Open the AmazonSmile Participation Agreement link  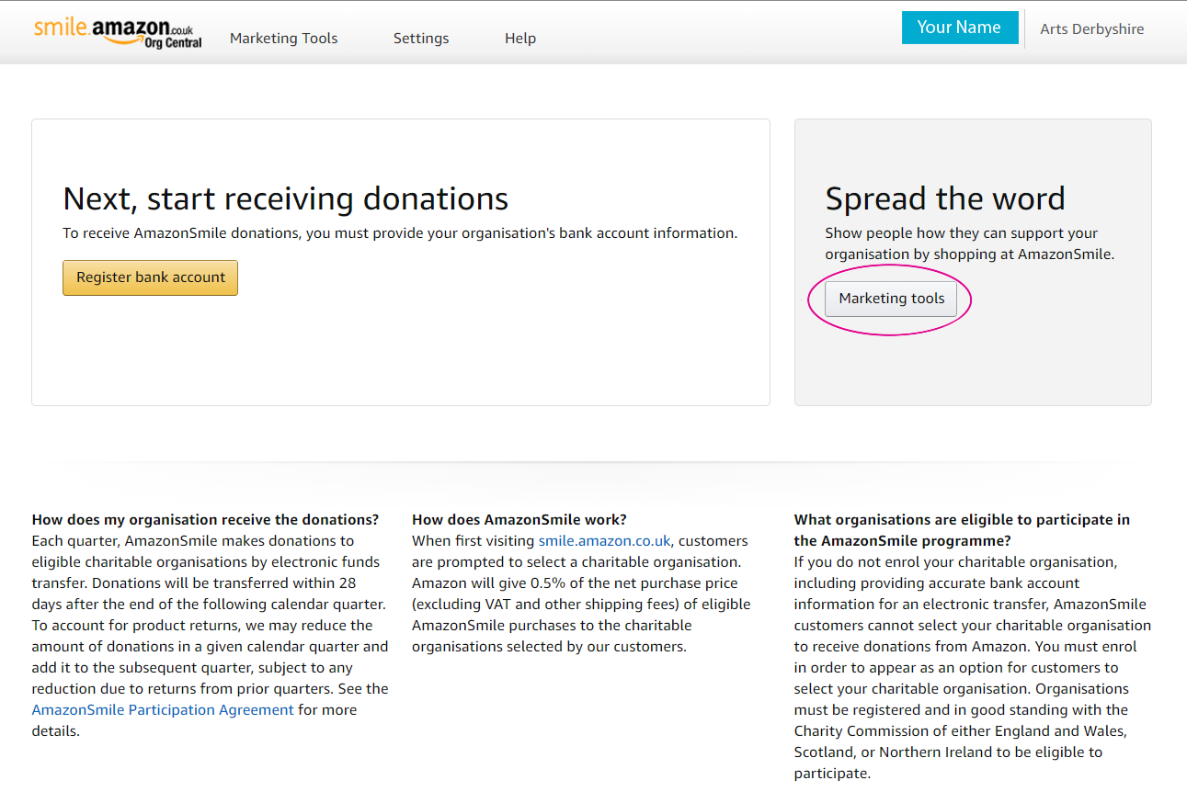click(x=163, y=709)
